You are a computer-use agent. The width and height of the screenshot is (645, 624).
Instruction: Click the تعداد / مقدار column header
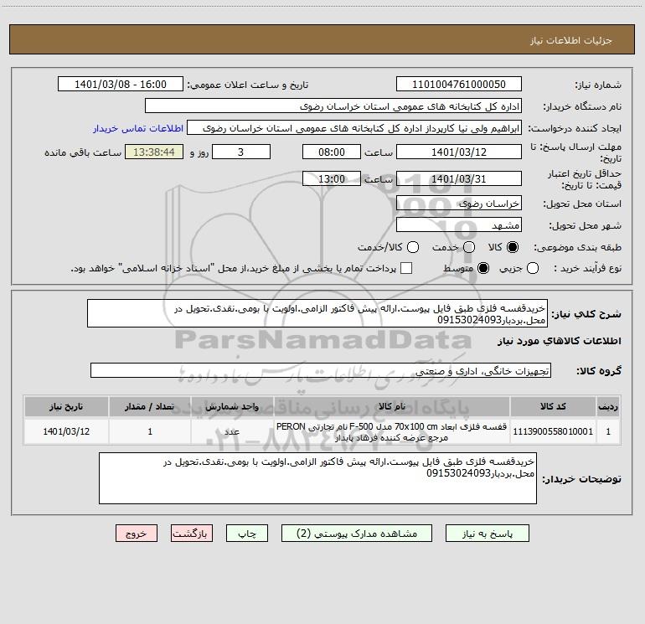[150, 406]
